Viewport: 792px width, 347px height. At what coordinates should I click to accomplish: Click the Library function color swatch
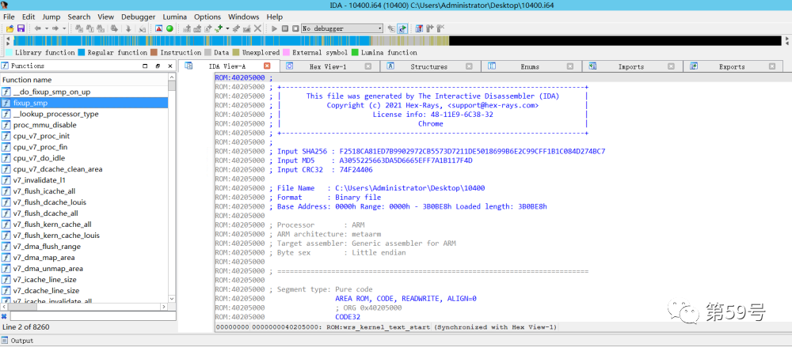click(x=10, y=52)
